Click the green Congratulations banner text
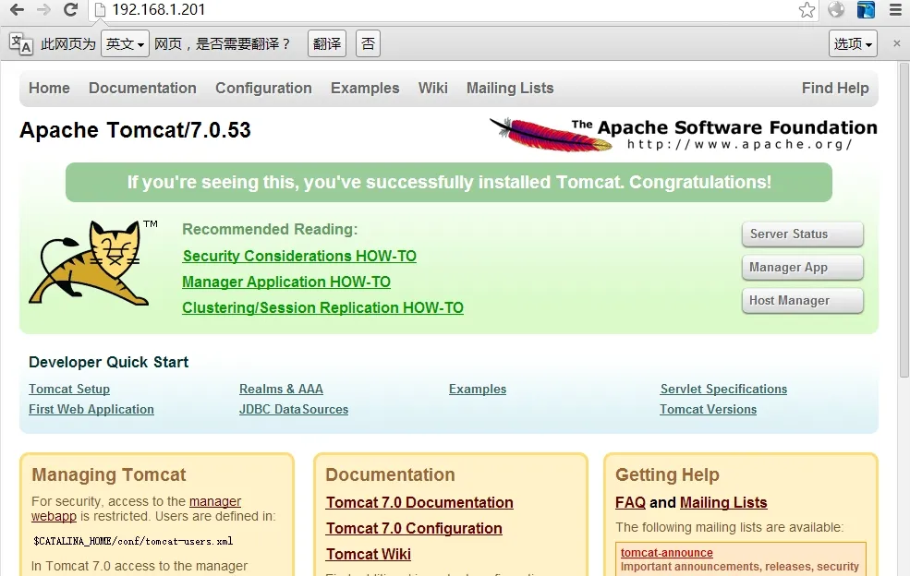This screenshot has width=910, height=576. [449, 182]
